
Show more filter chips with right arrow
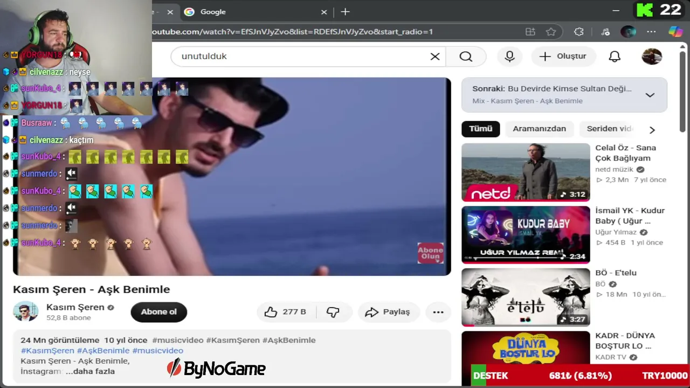(x=652, y=129)
